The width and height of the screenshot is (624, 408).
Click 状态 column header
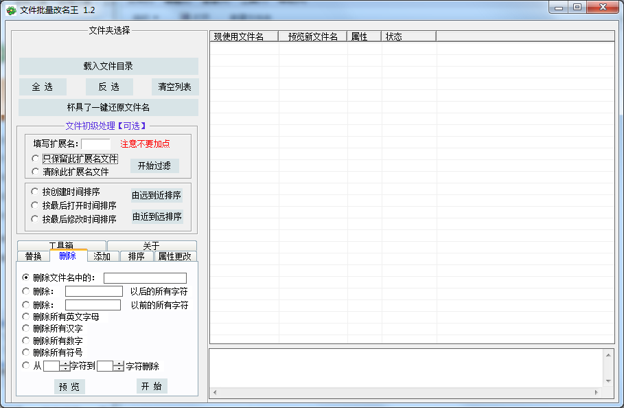tap(408, 36)
